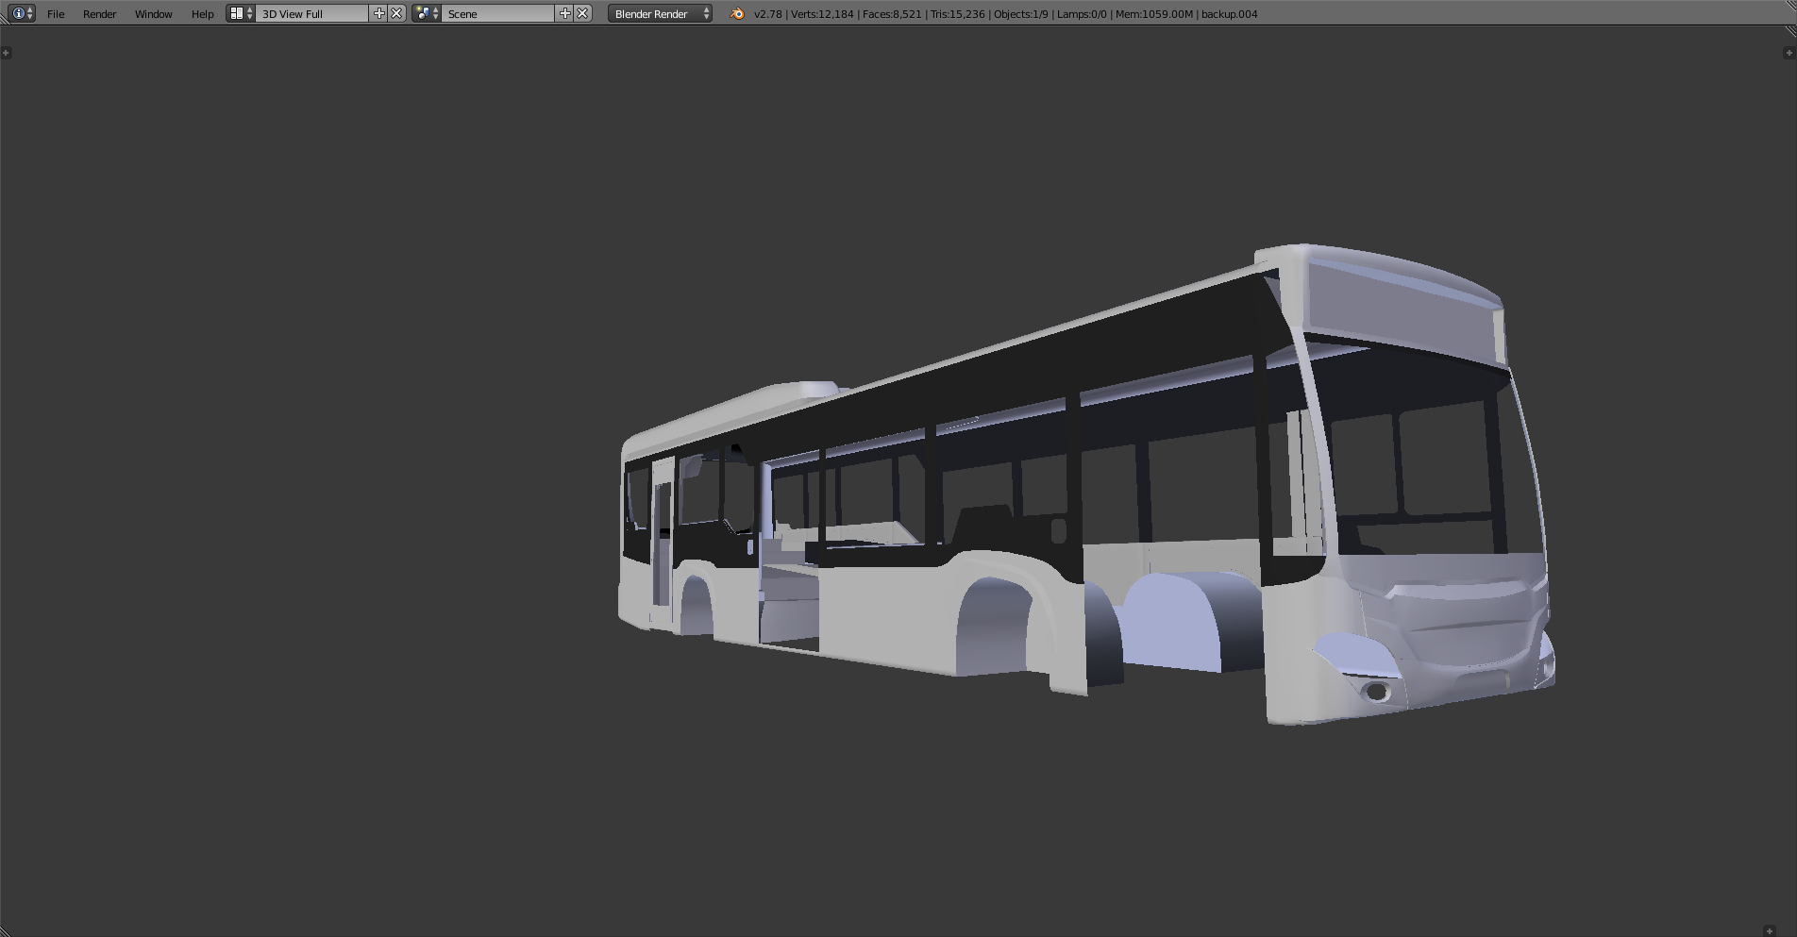This screenshot has width=1797, height=937.
Task: Open the Help menu
Action: pos(202,14)
